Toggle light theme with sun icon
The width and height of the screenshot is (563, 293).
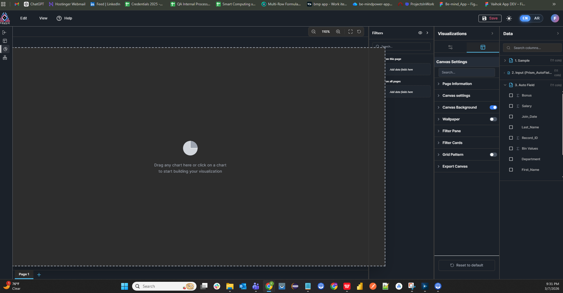[x=509, y=18]
